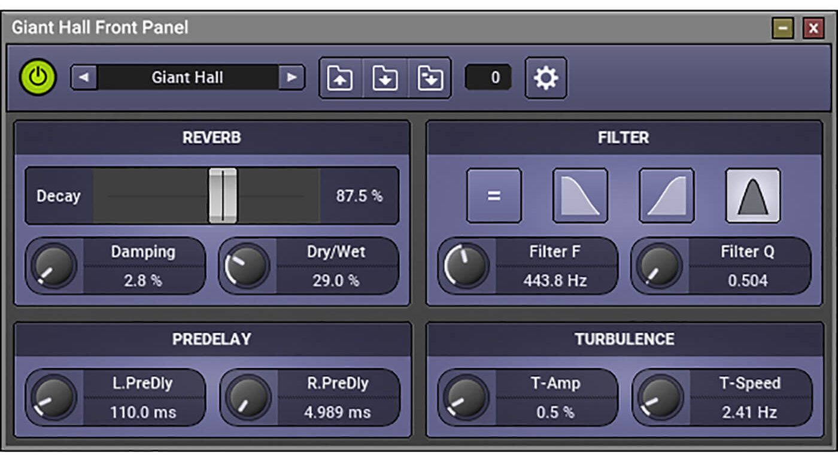Click the L.PreDly value 110.0 ms
The image size is (838, 461).
143,412
